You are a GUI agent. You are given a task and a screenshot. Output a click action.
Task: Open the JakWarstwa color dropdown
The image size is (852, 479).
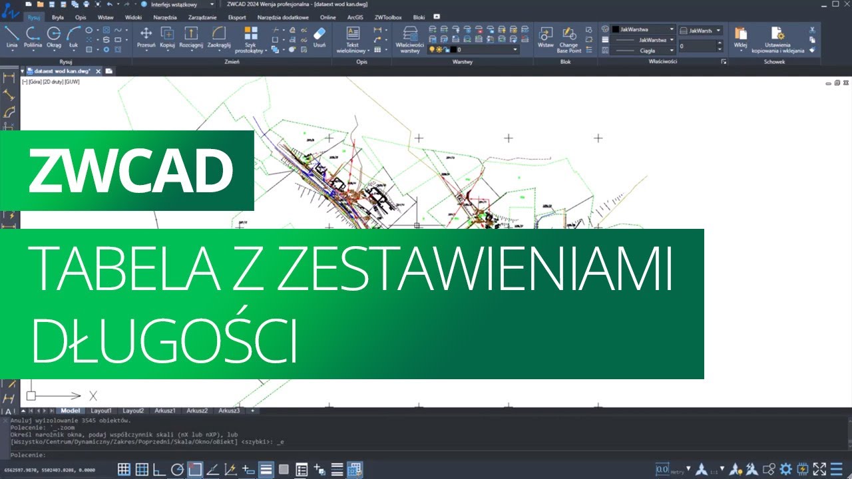[672, 30]
